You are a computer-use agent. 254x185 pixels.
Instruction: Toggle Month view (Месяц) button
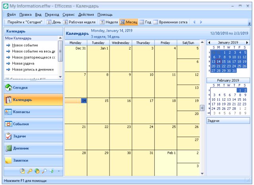[x=128, y=22]
